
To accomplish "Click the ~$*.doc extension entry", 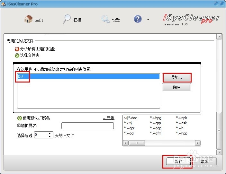I will pyautogui.click(x=130, y=118).
